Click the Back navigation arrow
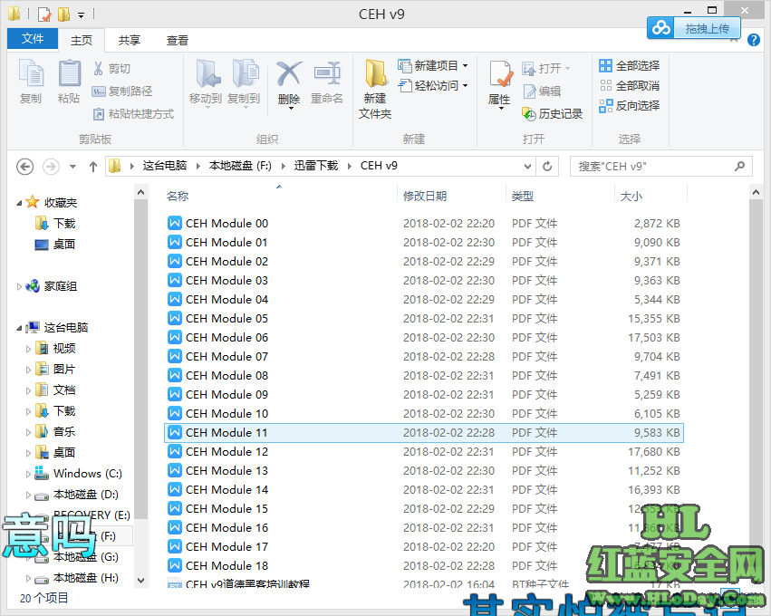Image resolution: width=771 pixels, height=616 pixels. tap(25, 167)
